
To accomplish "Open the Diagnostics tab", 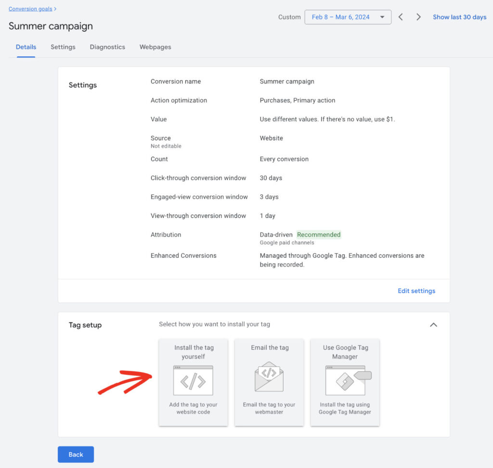I will click(107, 47).
